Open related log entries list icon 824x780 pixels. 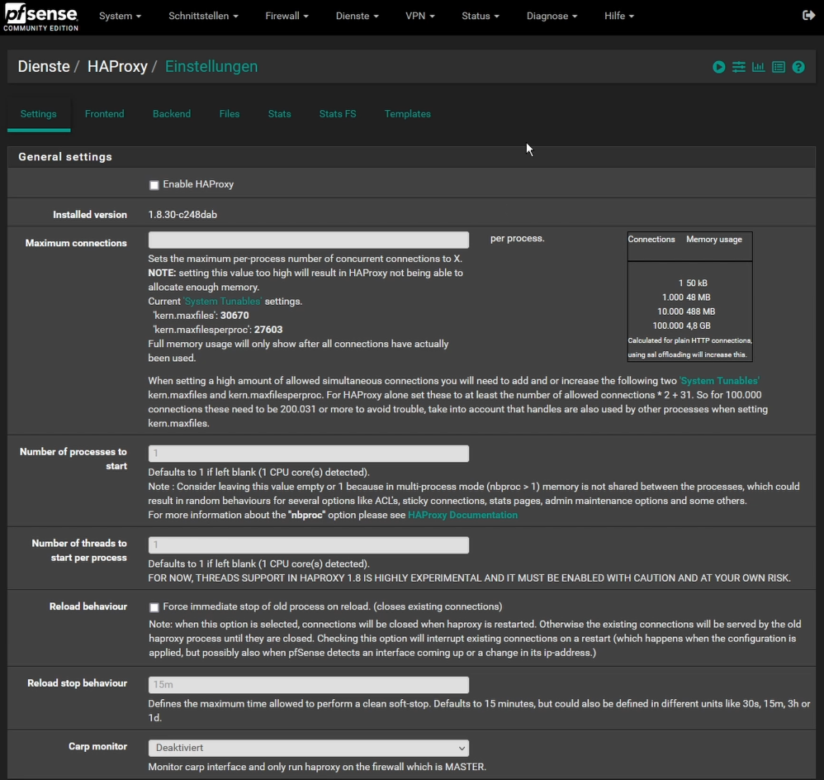[779, 67]
